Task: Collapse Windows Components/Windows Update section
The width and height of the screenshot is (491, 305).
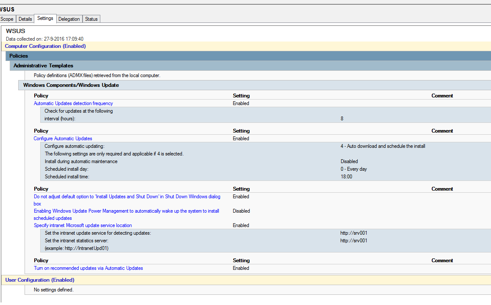Action: click(71, 85)
